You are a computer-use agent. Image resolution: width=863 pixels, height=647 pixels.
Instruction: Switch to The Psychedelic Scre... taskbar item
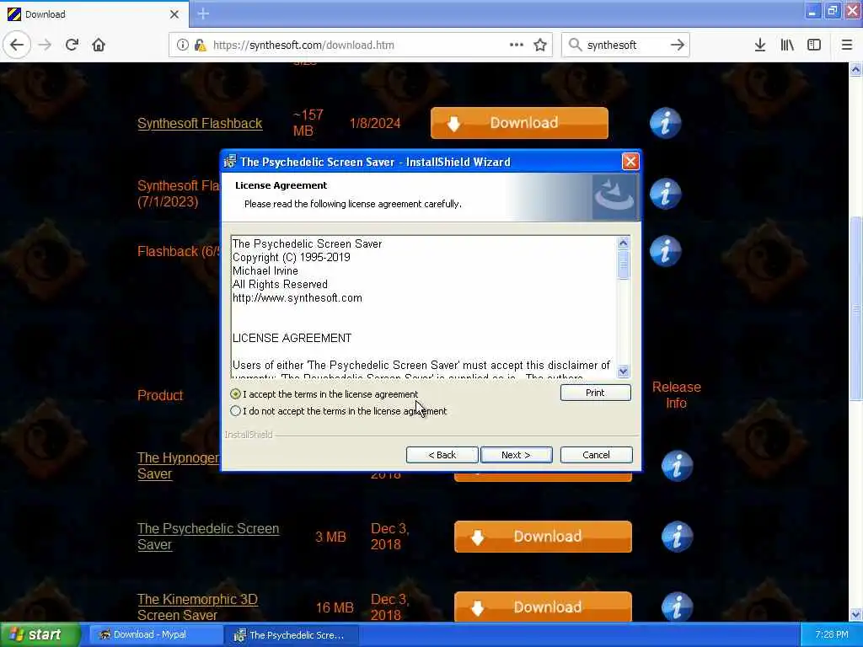292,635
